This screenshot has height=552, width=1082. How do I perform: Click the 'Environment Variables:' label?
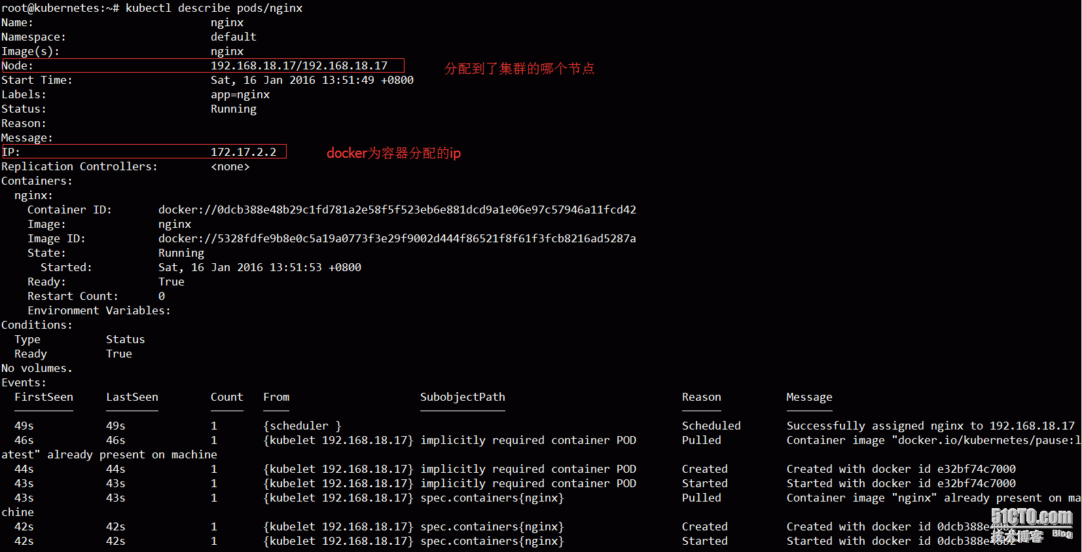[99, 311]
